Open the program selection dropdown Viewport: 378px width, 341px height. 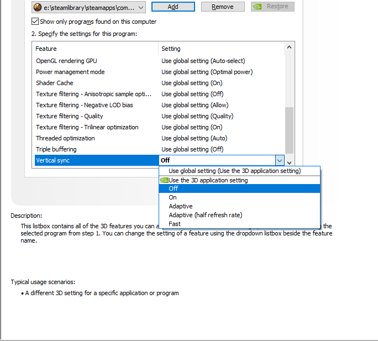point(88,8)
